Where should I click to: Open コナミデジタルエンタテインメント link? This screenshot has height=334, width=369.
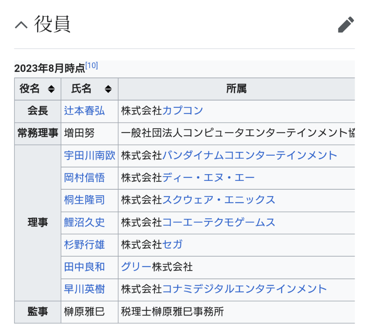(244, 289)
